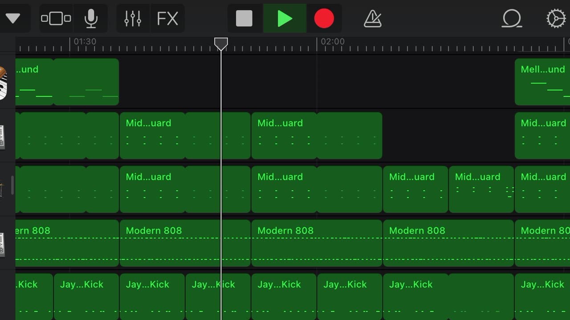570x320 pixels.
Task: Select the '.Kick' clipped region at the left
Action: [34, 296]
